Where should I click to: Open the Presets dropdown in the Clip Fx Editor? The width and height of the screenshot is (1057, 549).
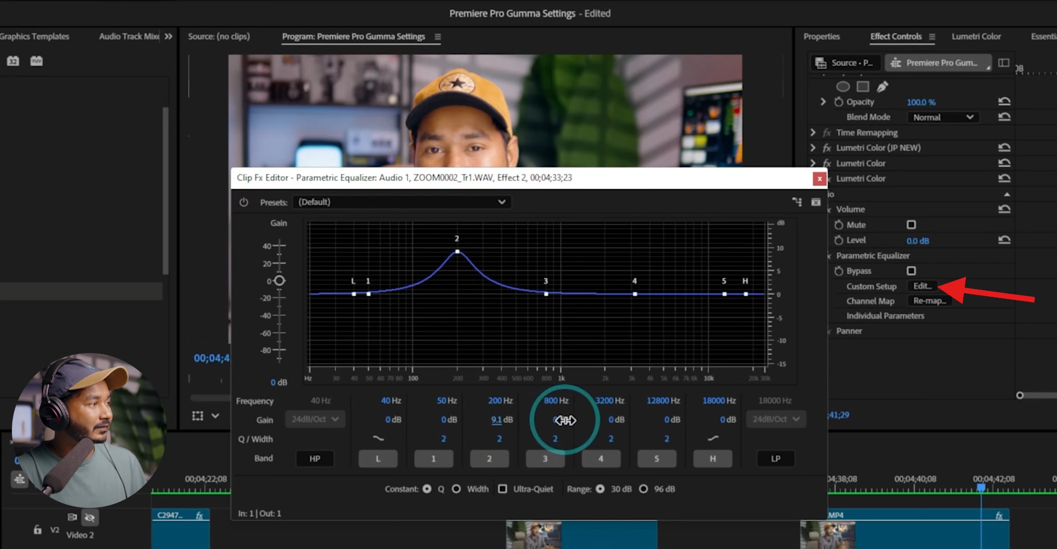tap(501, 202)
